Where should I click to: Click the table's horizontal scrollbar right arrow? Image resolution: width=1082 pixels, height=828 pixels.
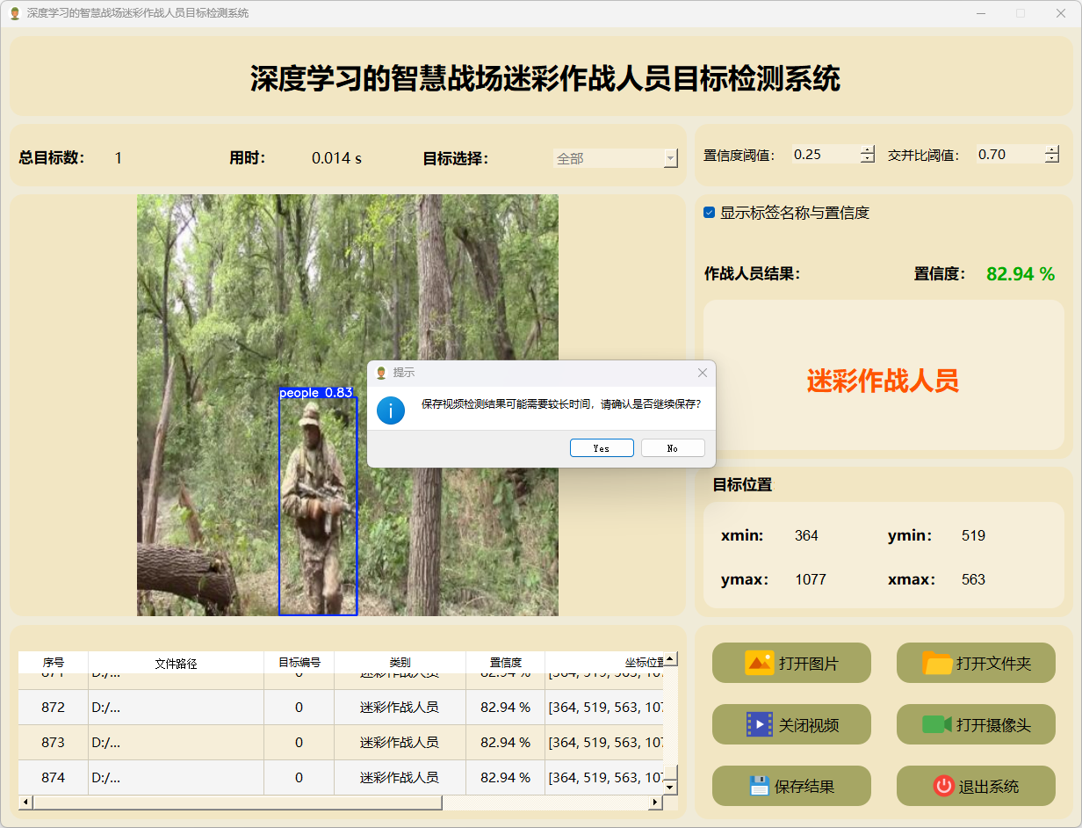pos(655,803)
